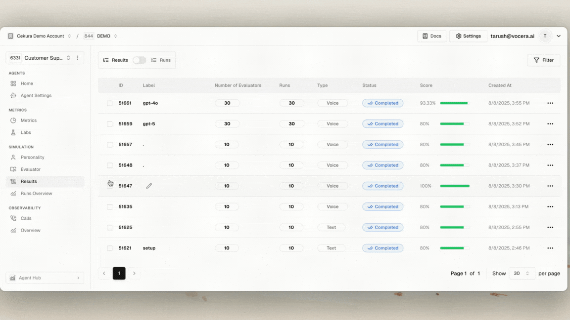The image size is (570, 320).
Task: Select the checkbox for result 51661
Action: point(110,103)
